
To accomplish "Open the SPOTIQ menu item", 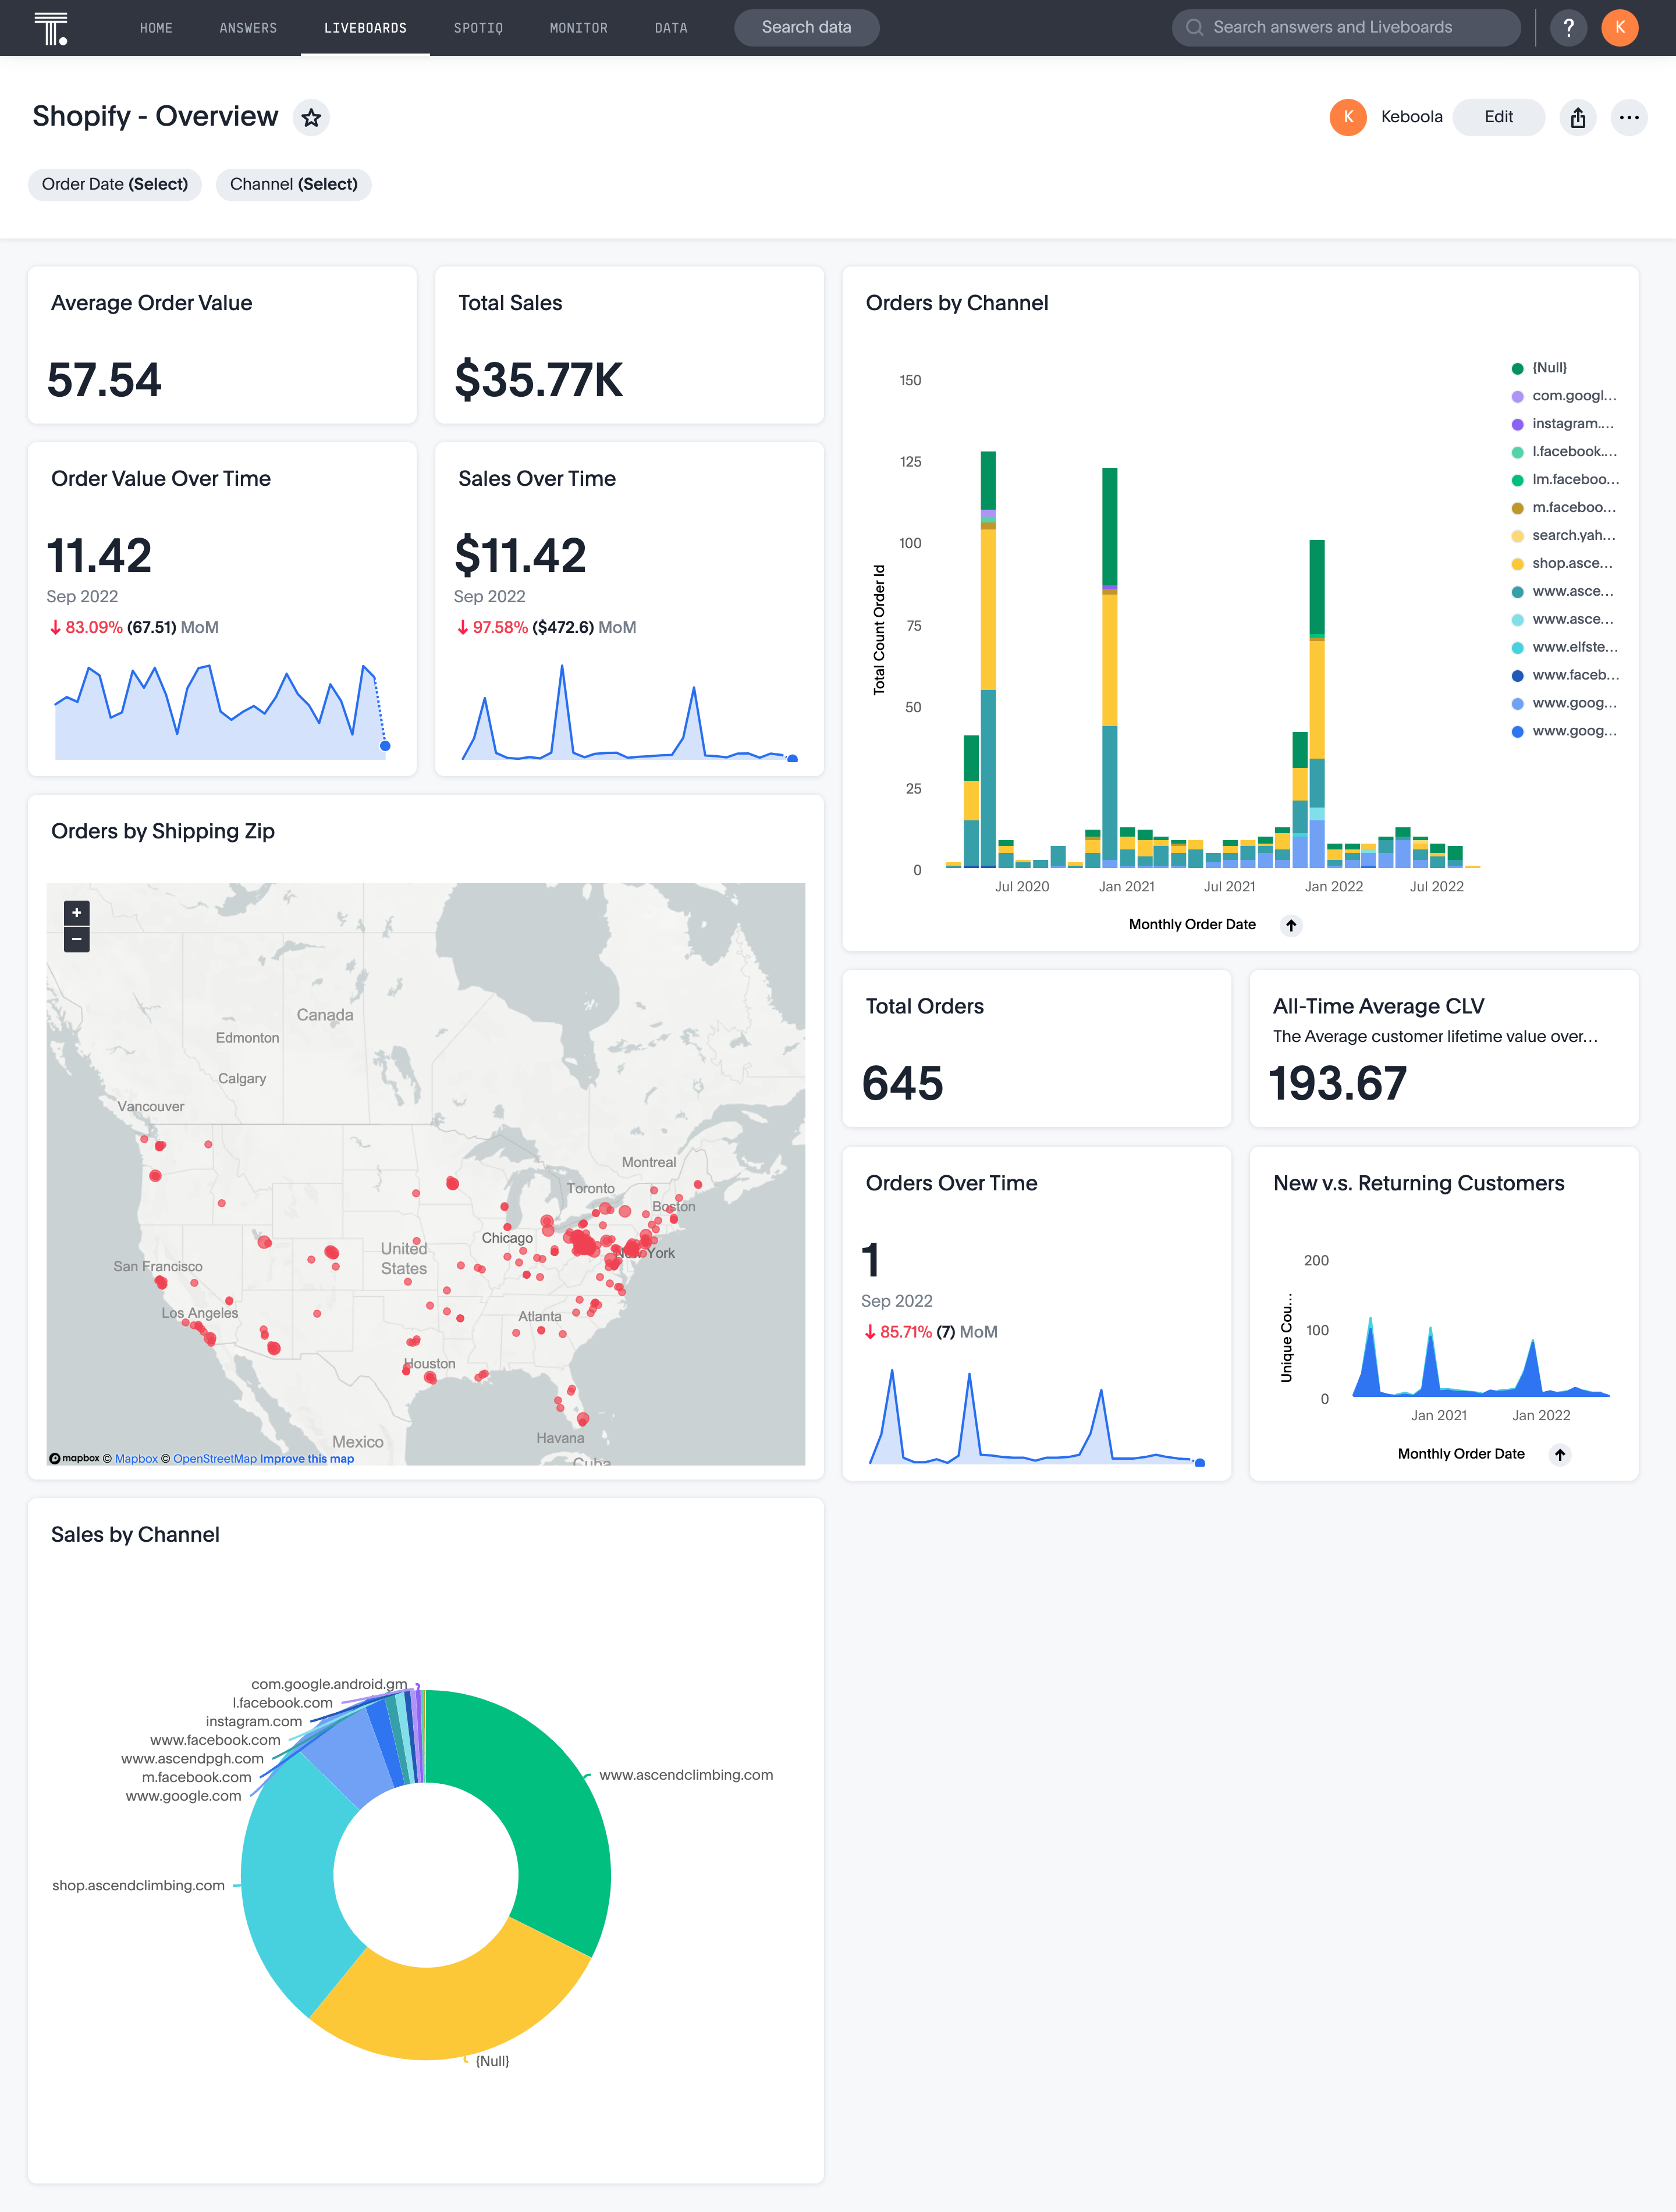I will coord(478,28).
